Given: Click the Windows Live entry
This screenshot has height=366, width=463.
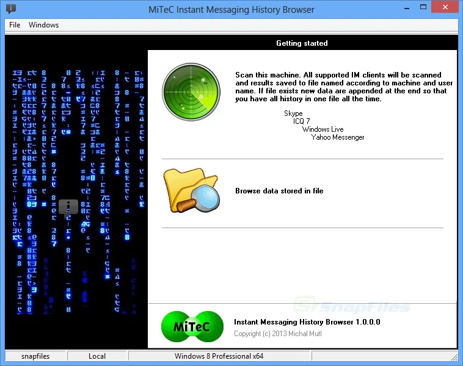Looking at the screenshot, I should point(323,129).
